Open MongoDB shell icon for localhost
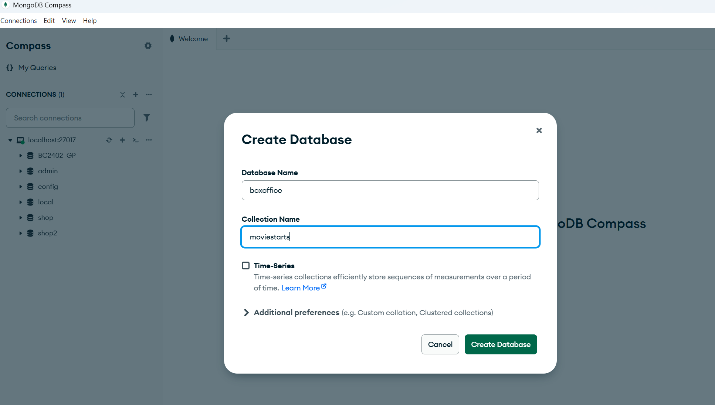Screen dimensions: 715x405 tap(136, 140)
